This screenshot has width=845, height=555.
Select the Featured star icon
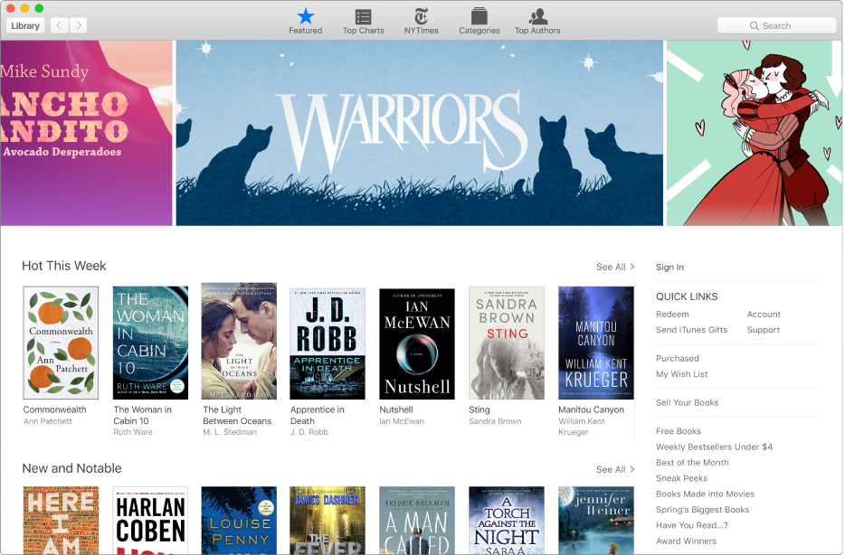coord(305,15)
